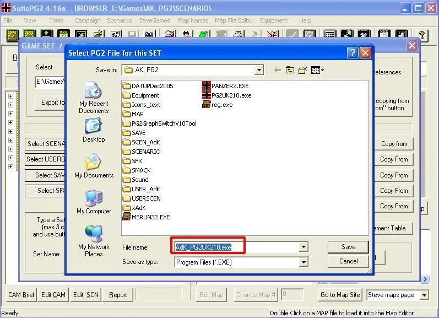
Task: Open the Scenarios menu
Action: coord(120,20)
